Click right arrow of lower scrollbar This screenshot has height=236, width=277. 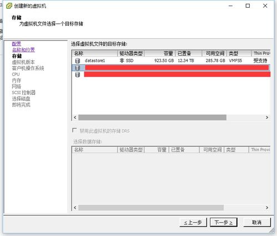267,208
